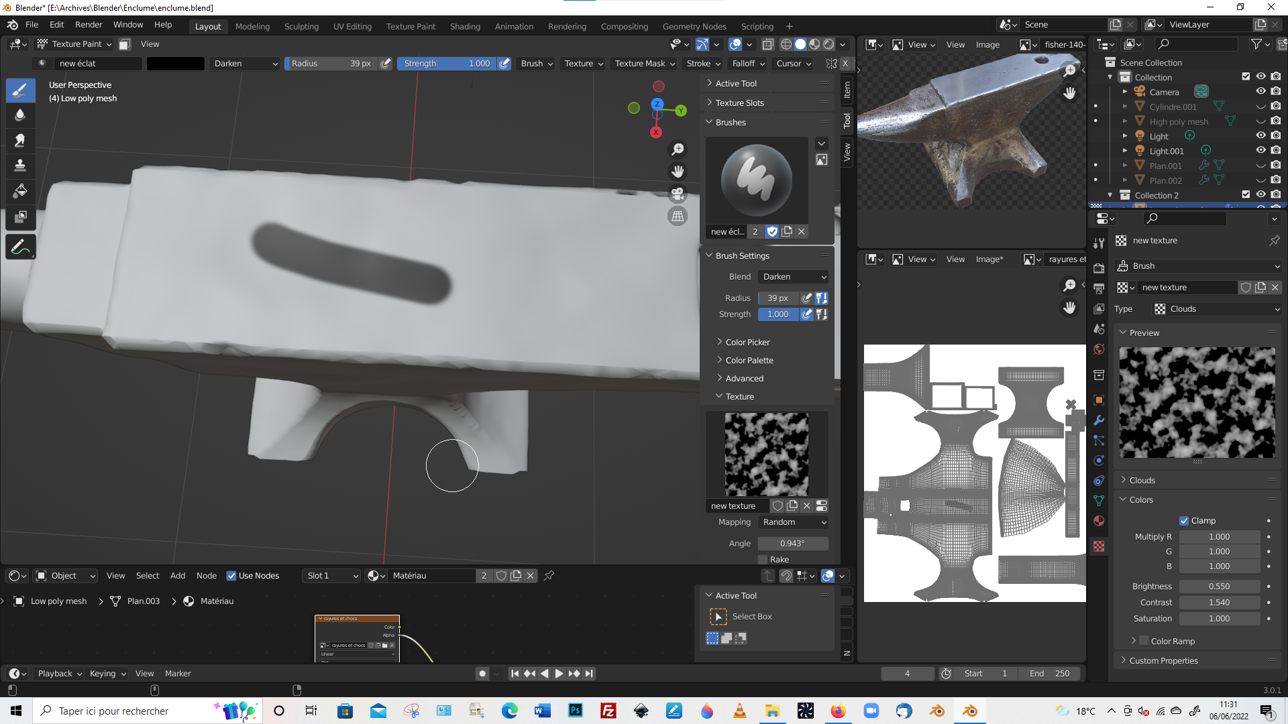
Task: Toggle the Use Nodes checkbox
Action: pos(231,576)
